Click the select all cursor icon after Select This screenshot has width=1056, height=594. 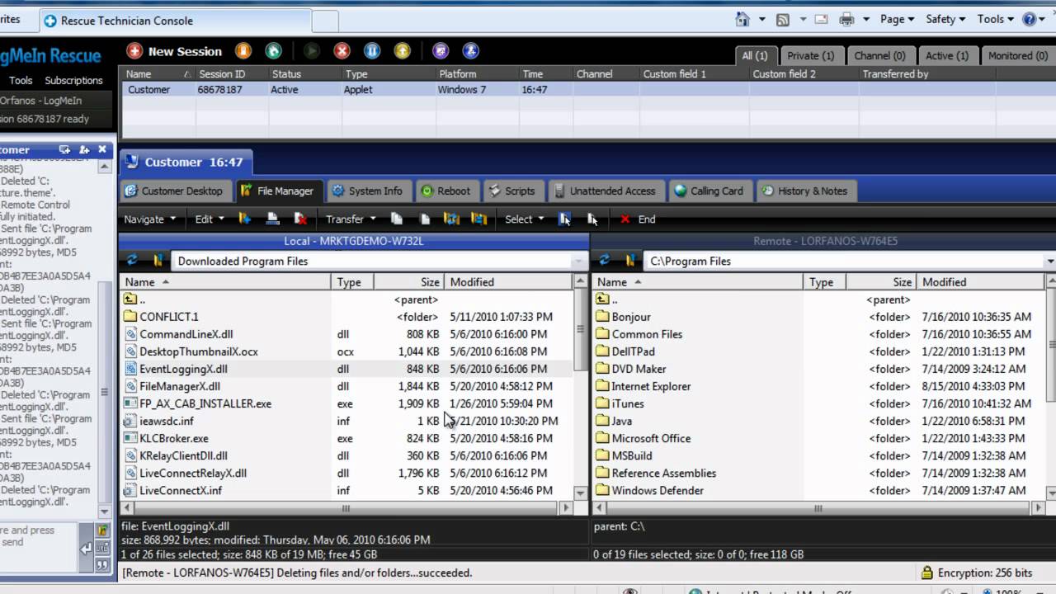(x=565, y=219)
